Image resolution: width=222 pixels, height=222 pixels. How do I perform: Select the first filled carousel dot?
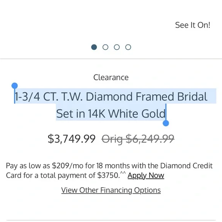pyautogui.click(x=94, y=47)
